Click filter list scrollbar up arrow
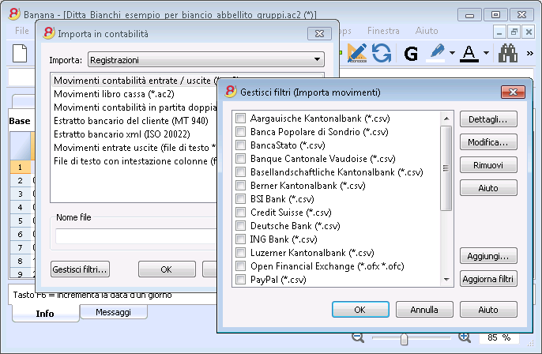The image size is (542, 354). pos(446,119)
